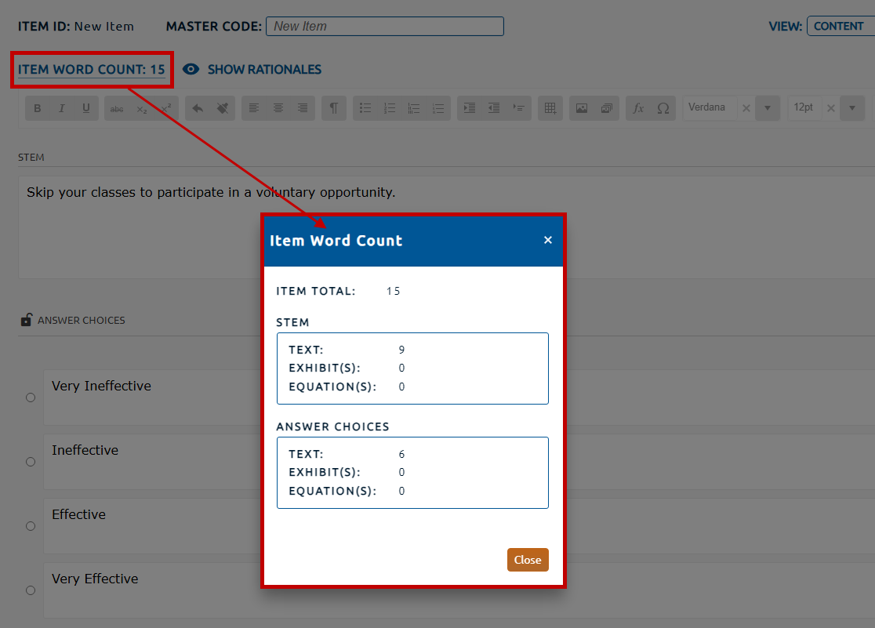This screenshot has height=628, width=875.
Task: Close the Item Word Count dialog with X
Action: (x=548, y=240)
